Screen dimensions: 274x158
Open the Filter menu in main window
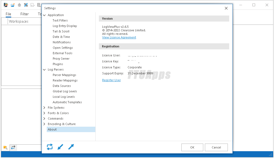coord(25,14)
